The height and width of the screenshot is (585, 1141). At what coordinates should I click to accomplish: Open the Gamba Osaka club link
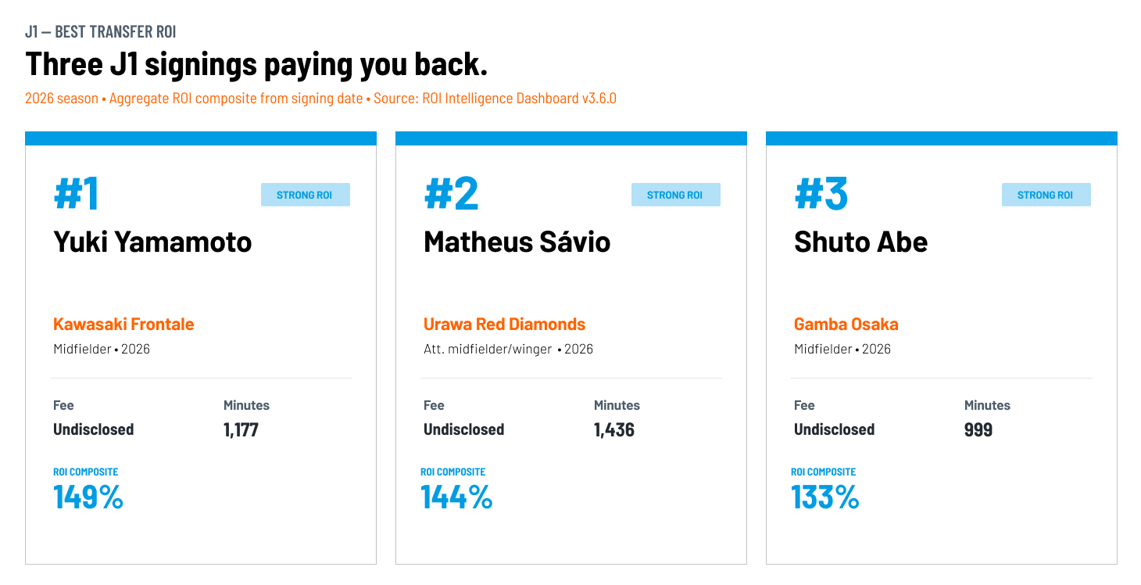pos(846,324)
